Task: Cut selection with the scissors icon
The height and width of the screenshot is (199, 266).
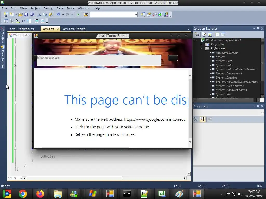Action: coord(39,15)
